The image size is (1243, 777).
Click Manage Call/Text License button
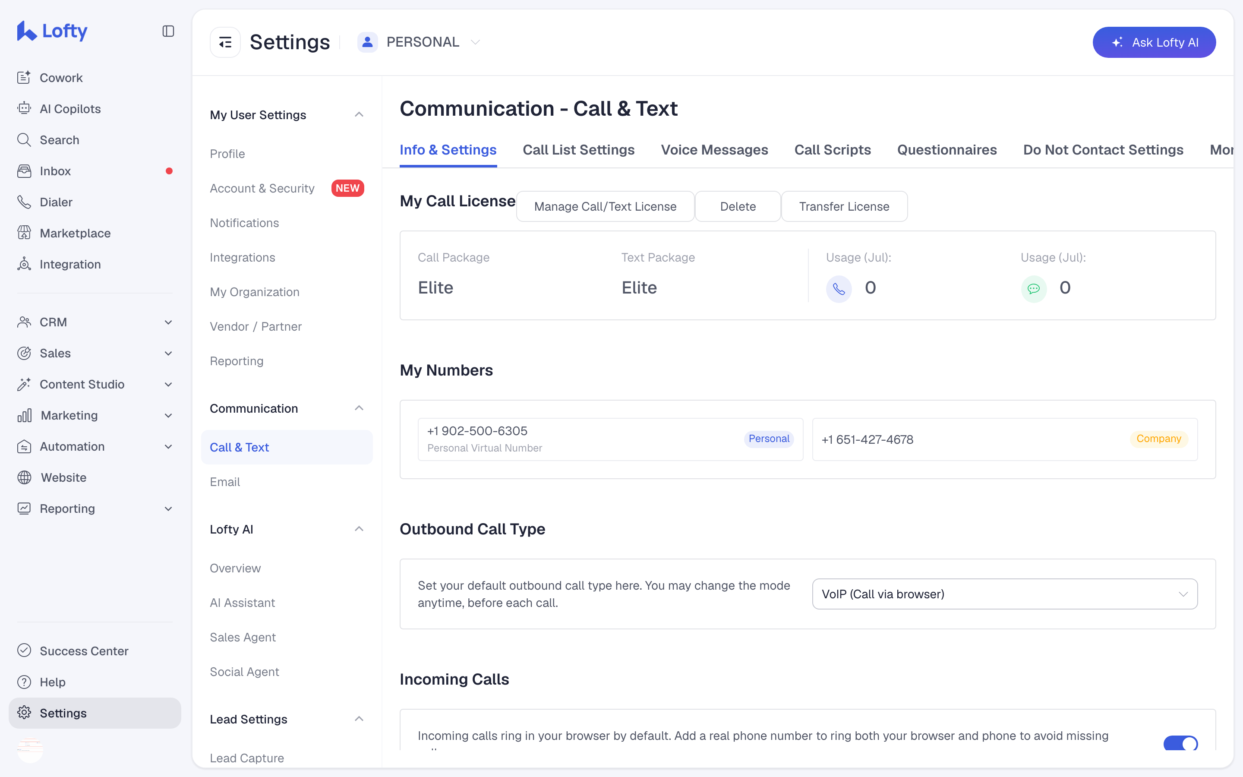tap(605, 206)
